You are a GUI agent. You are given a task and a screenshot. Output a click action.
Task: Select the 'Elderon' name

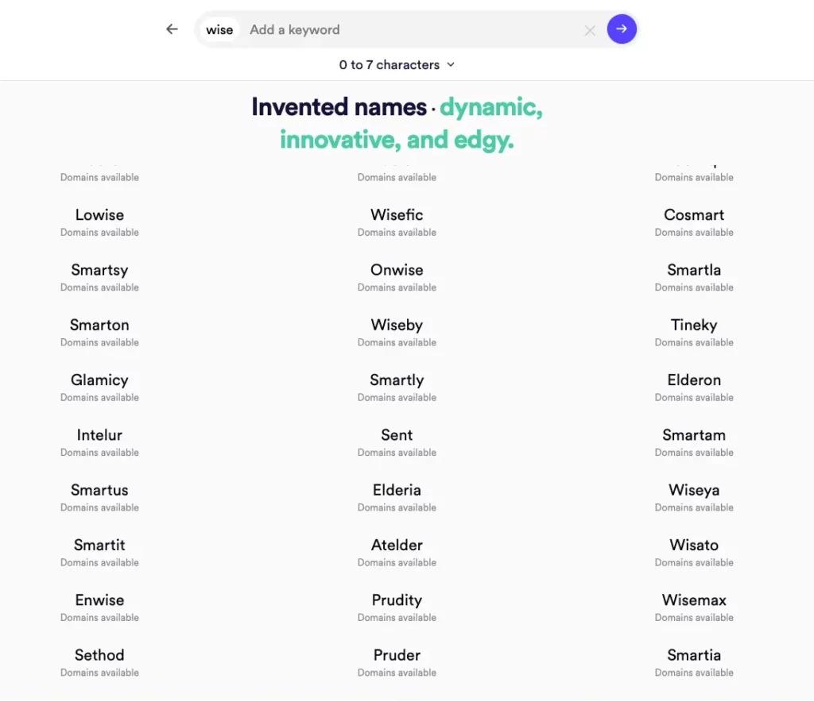[694, 380]
